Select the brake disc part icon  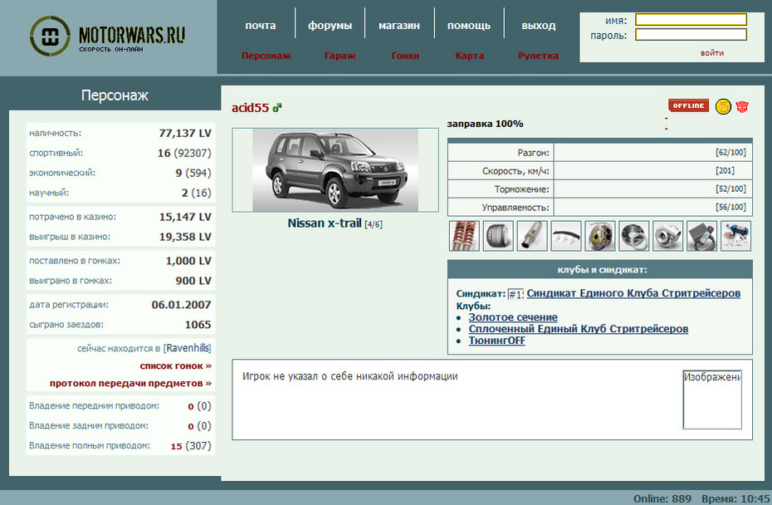coord(599,236)
